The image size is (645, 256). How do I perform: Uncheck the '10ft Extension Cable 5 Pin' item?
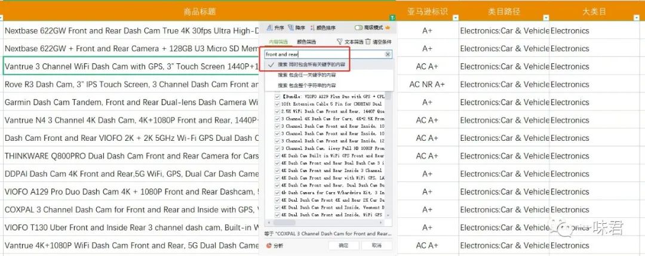click(277, 104)
